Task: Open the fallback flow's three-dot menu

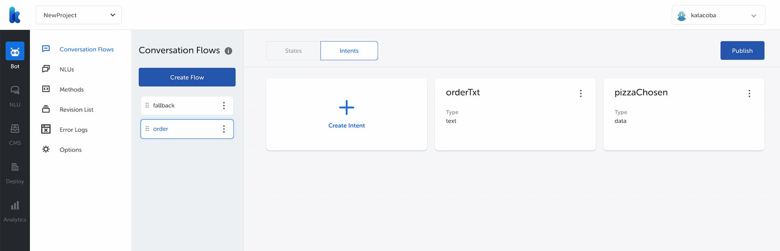Action: 224,106
